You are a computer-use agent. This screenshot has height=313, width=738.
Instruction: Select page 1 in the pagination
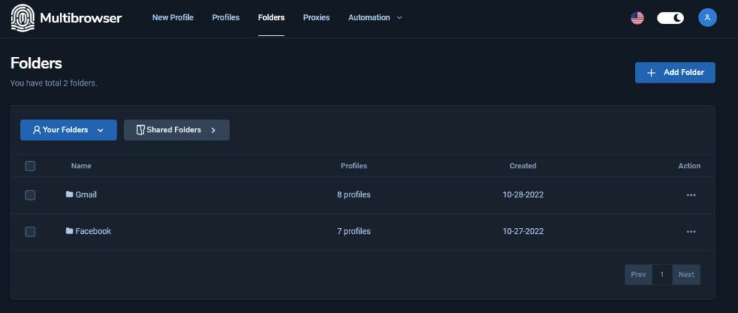(x=662, y=274)
